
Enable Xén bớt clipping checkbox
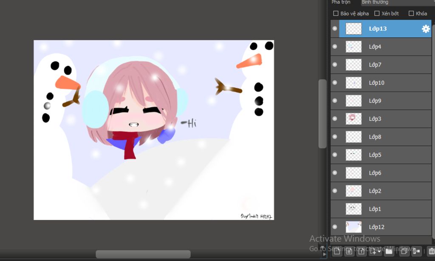coord(377,13)
